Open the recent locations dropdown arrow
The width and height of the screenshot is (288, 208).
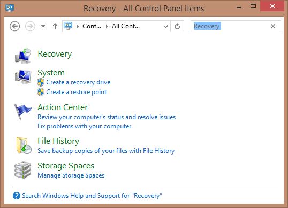pyautogui.click(x=43, y=26)
